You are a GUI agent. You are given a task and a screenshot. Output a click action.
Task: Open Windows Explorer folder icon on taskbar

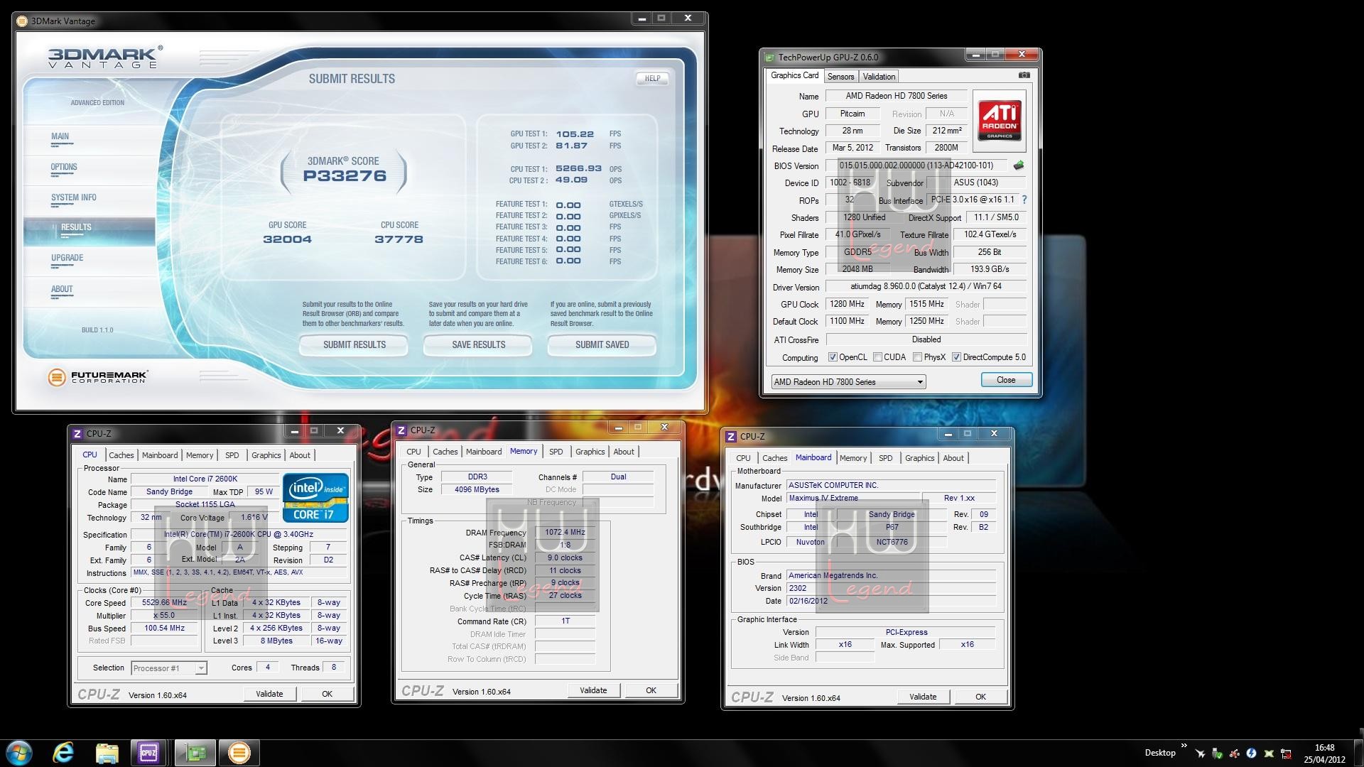click(x=107, y=753)
